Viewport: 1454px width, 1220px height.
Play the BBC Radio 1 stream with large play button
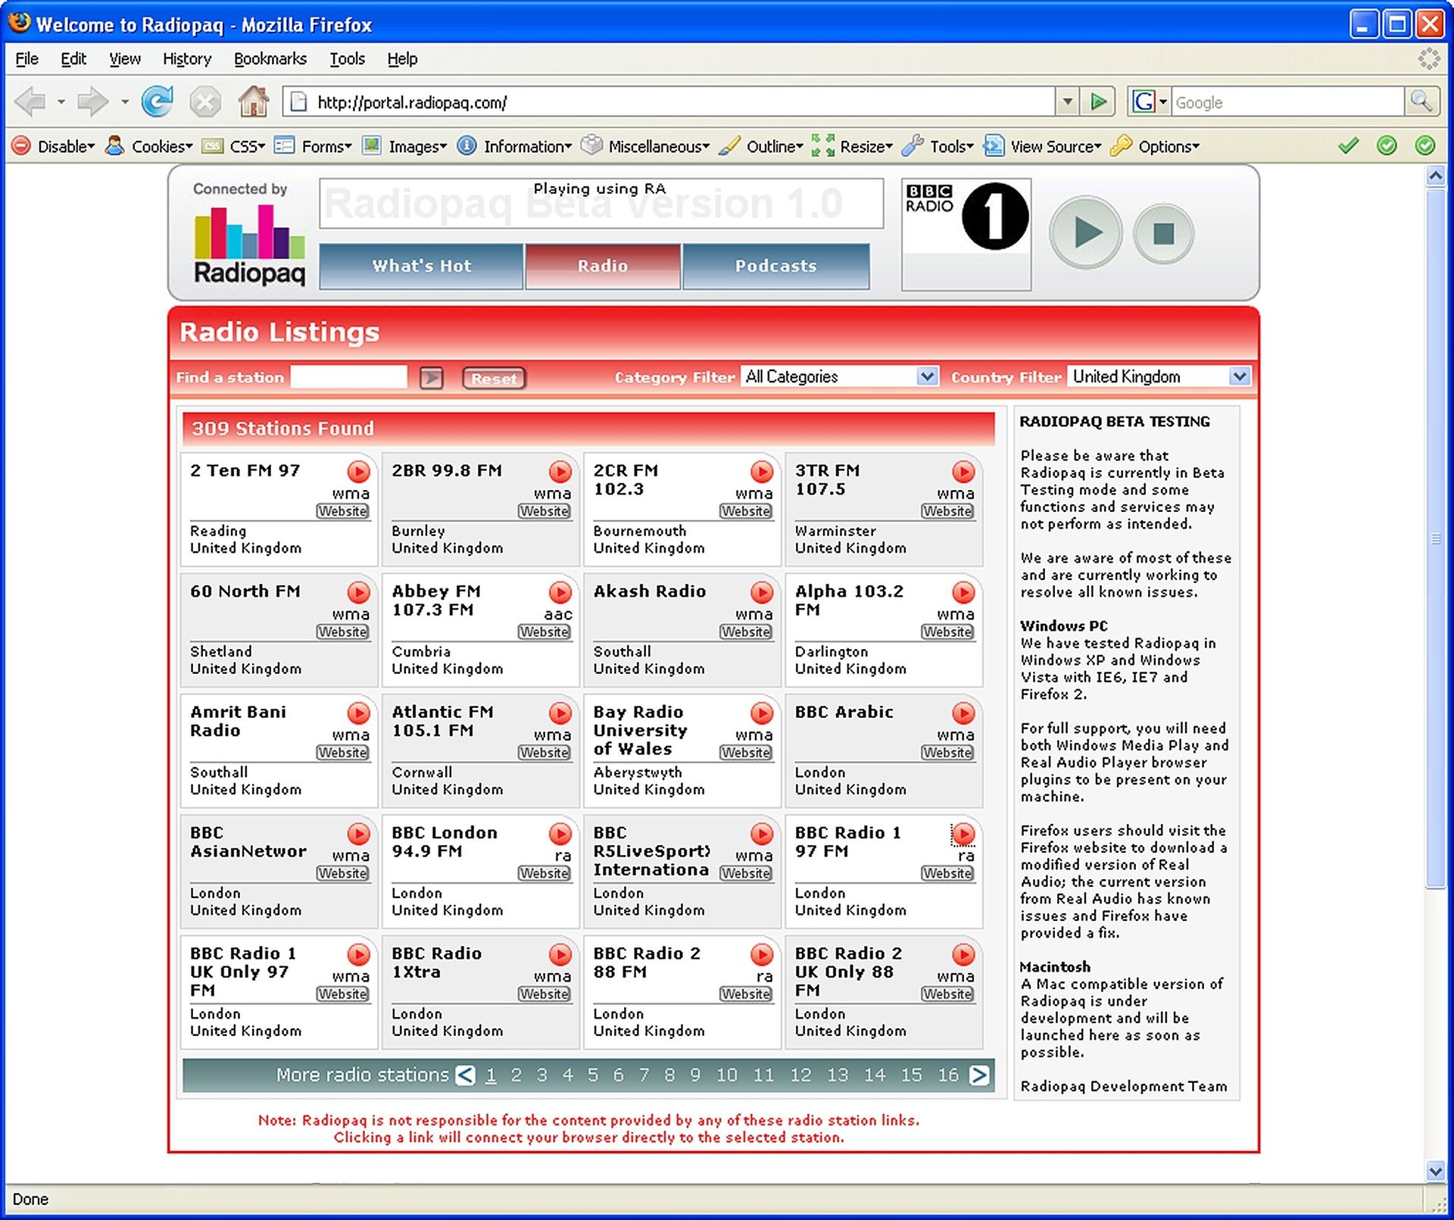coord(1085,233)
